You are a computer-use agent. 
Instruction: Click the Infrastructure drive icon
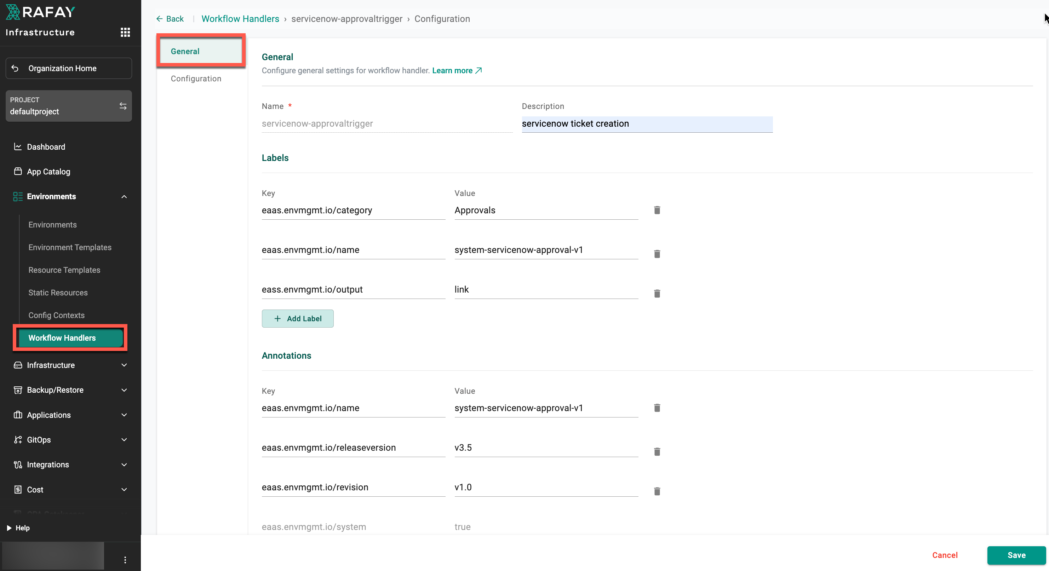tap(18, 365)
